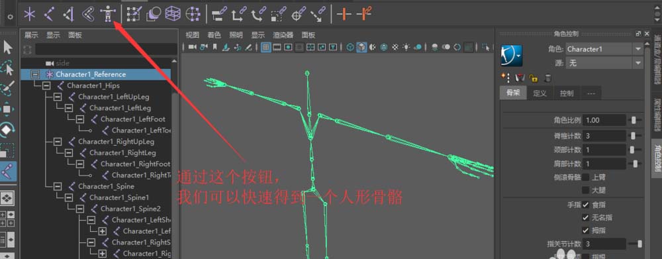Adjust the 颈部计数 slider
Screen dimensions: 662x259
tap(632, 150)
